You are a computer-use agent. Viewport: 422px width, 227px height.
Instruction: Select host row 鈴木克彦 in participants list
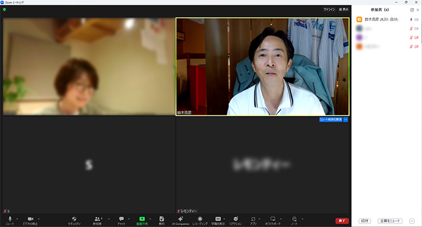(387, 19)
